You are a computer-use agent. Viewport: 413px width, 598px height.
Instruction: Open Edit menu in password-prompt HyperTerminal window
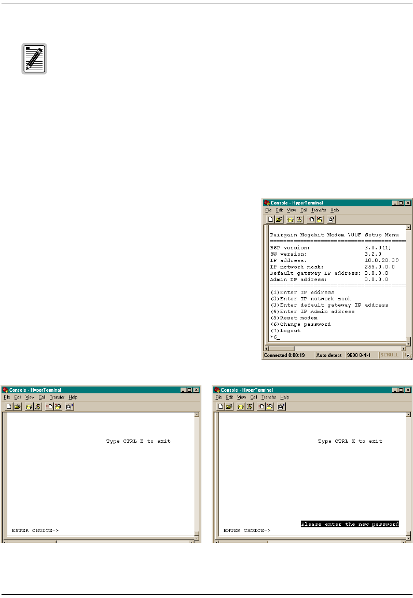point(229,397)
